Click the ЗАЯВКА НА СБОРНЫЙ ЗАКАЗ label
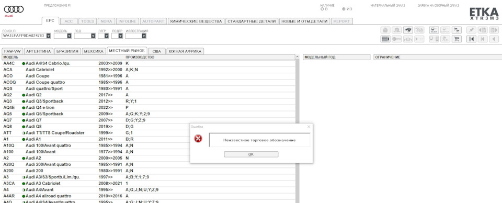This screenshot has height=203, width=502. (438, 5)
